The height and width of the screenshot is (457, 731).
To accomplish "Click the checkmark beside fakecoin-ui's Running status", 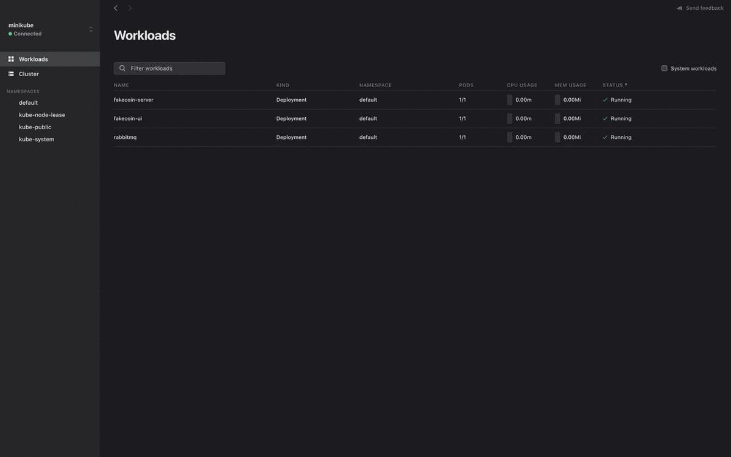I will click(605, 118).
